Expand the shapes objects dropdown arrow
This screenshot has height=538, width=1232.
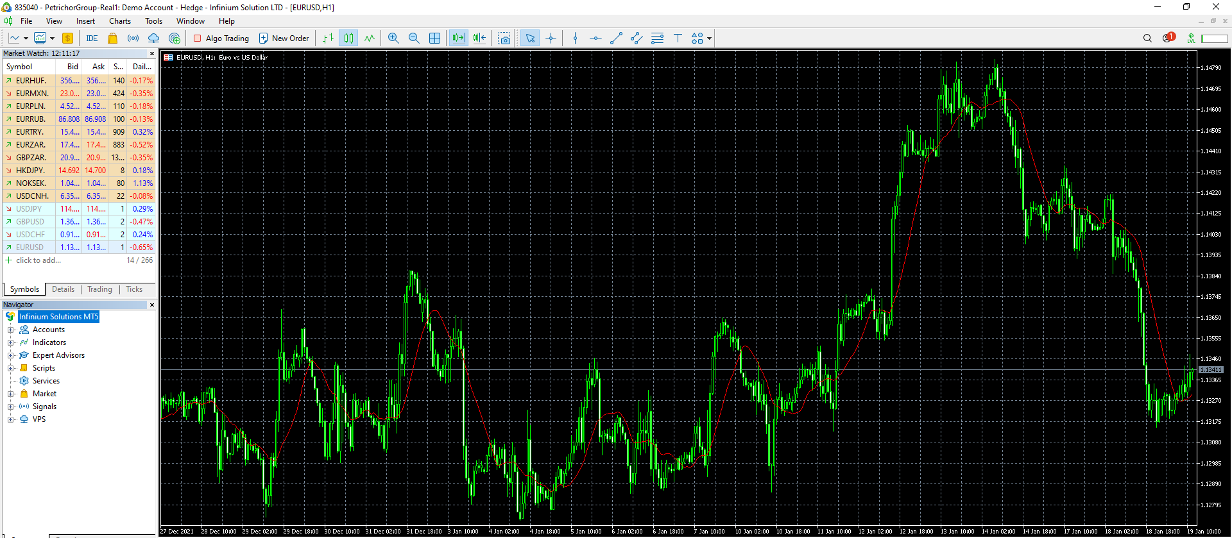(x=709, y=38)
